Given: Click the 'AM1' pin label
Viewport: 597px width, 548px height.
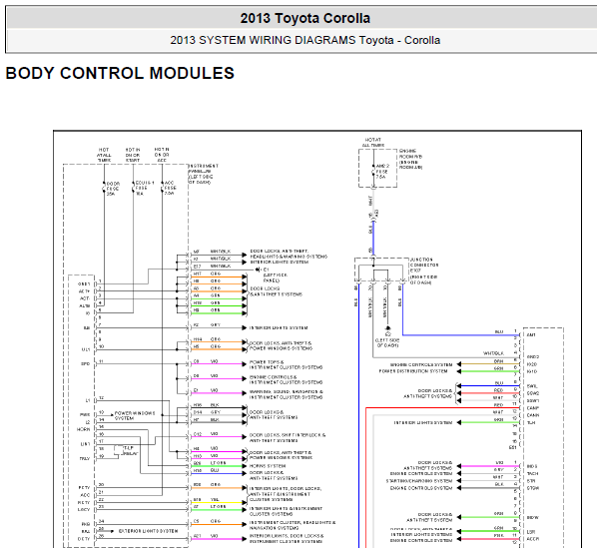Looking at the screenshot, I should (531, 335).
